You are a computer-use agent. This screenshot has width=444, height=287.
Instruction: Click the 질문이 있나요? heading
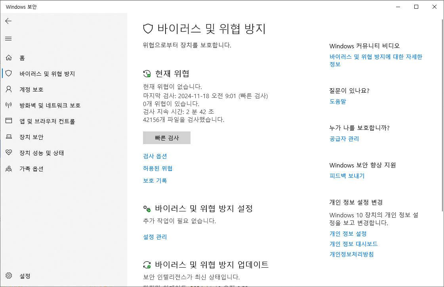click(x=349, y=91)
